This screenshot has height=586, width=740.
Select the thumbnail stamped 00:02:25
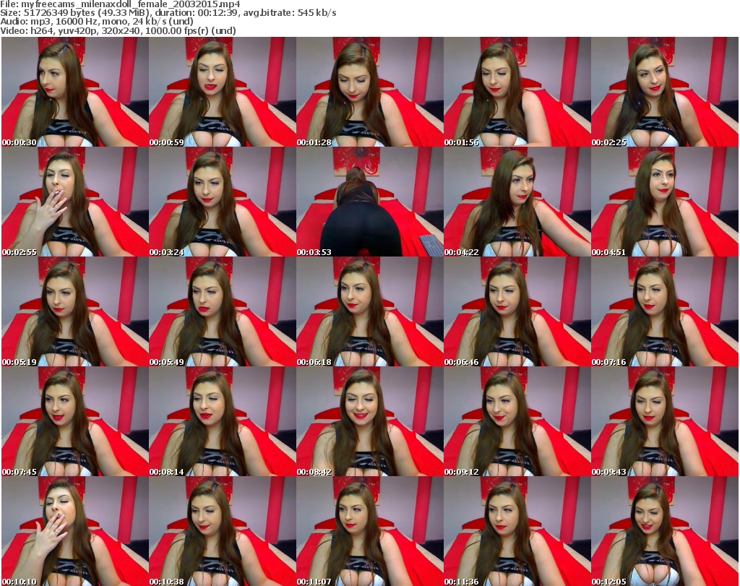point(665,92)
